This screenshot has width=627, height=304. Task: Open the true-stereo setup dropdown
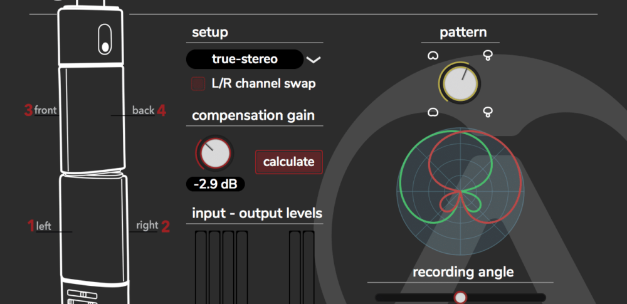click(x=245, y=59)
